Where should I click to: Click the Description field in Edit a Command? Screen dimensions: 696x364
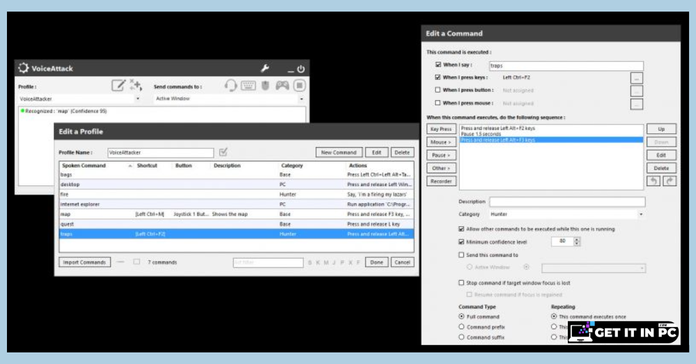pos(567,202)
